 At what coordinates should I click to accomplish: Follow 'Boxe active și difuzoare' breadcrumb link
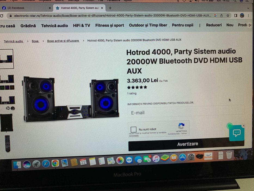click(x=63, y=41)
